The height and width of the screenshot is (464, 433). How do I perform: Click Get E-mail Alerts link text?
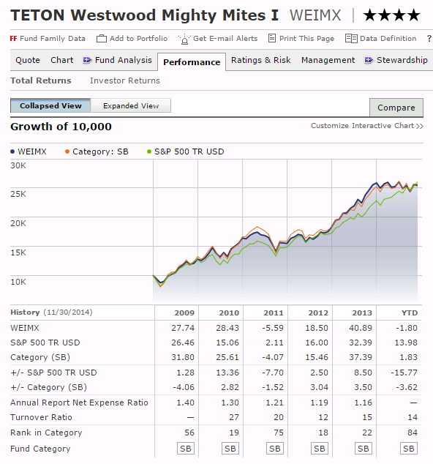[225, 39]
